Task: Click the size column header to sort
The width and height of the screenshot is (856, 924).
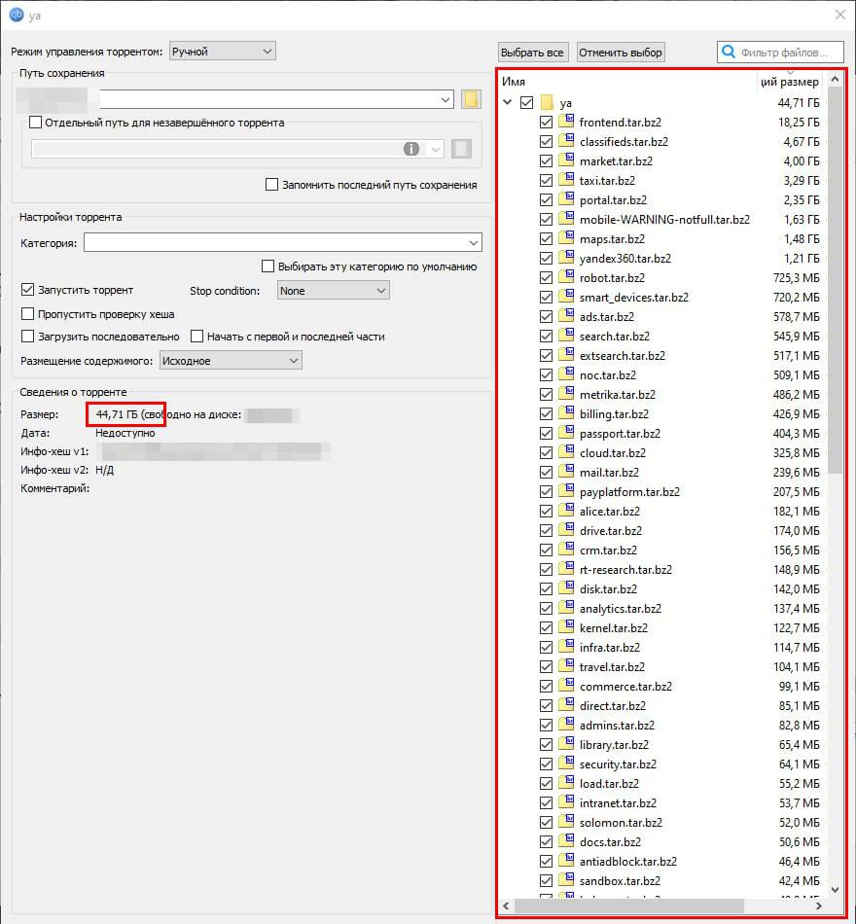Action: [789, 82]
